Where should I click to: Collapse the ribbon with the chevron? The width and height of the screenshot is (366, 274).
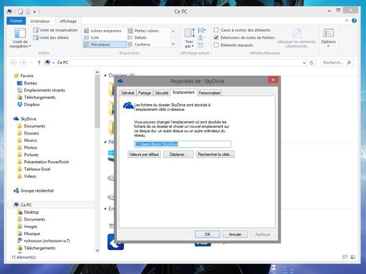pyautogui.click(x=346, y=21)
